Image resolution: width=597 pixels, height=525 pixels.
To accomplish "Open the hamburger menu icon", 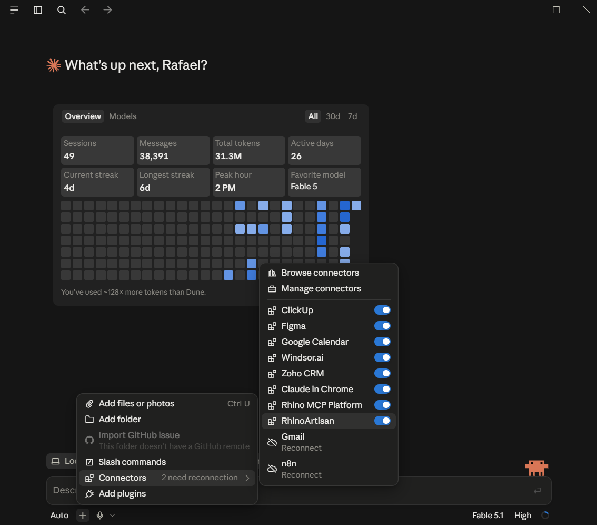I will coord(14,10).
